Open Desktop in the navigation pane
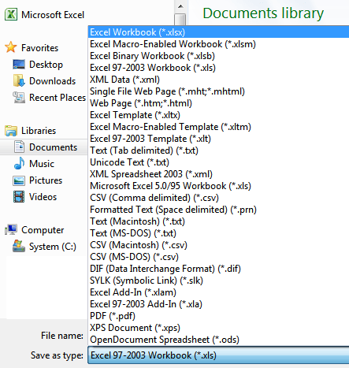 [x=46, y=65]
